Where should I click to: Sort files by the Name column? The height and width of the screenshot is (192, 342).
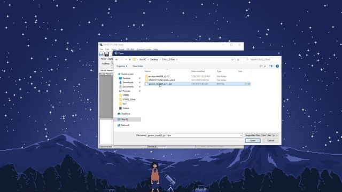point(147,71)
